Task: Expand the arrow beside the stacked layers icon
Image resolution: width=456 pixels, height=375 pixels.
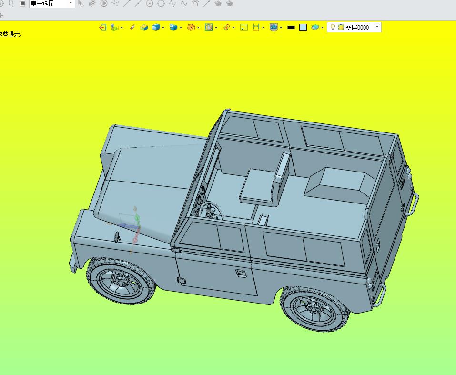Action: [322, 28]
